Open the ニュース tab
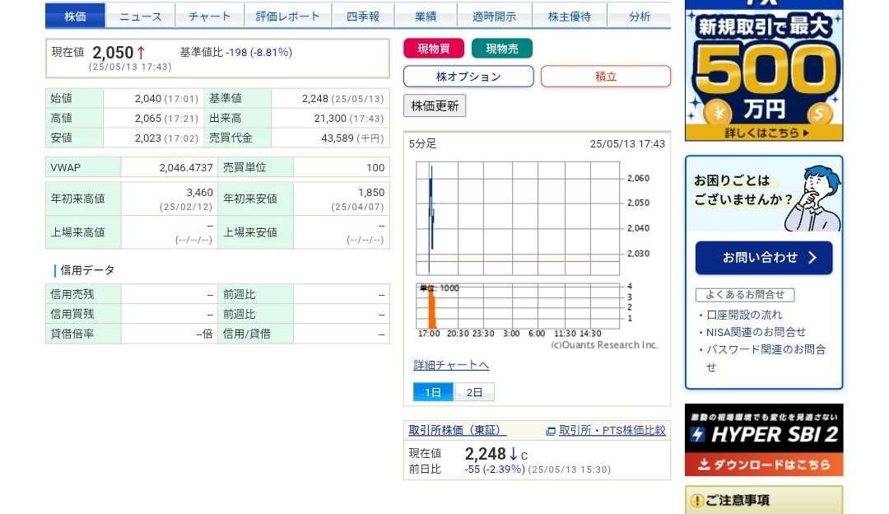Viewport: 889px width, 514px height. coord(140,16)
